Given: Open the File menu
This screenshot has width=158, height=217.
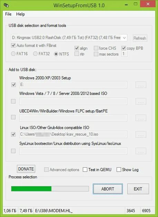Looking at the screenshot, I should pyautogui.click(x=8, y=14).
